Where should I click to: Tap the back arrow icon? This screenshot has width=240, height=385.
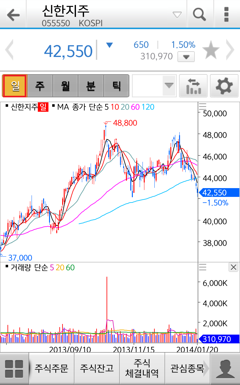(x=13, y=14)
